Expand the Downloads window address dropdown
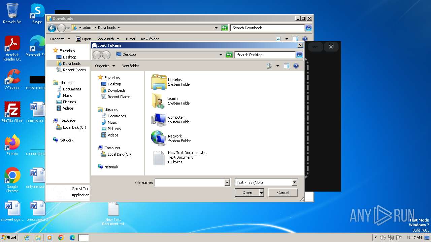The image size is (431, 242). [x=216, y=28]
